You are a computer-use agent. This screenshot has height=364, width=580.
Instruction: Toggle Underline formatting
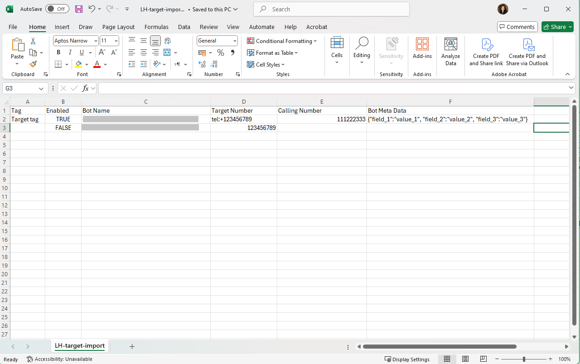[82, 53]
